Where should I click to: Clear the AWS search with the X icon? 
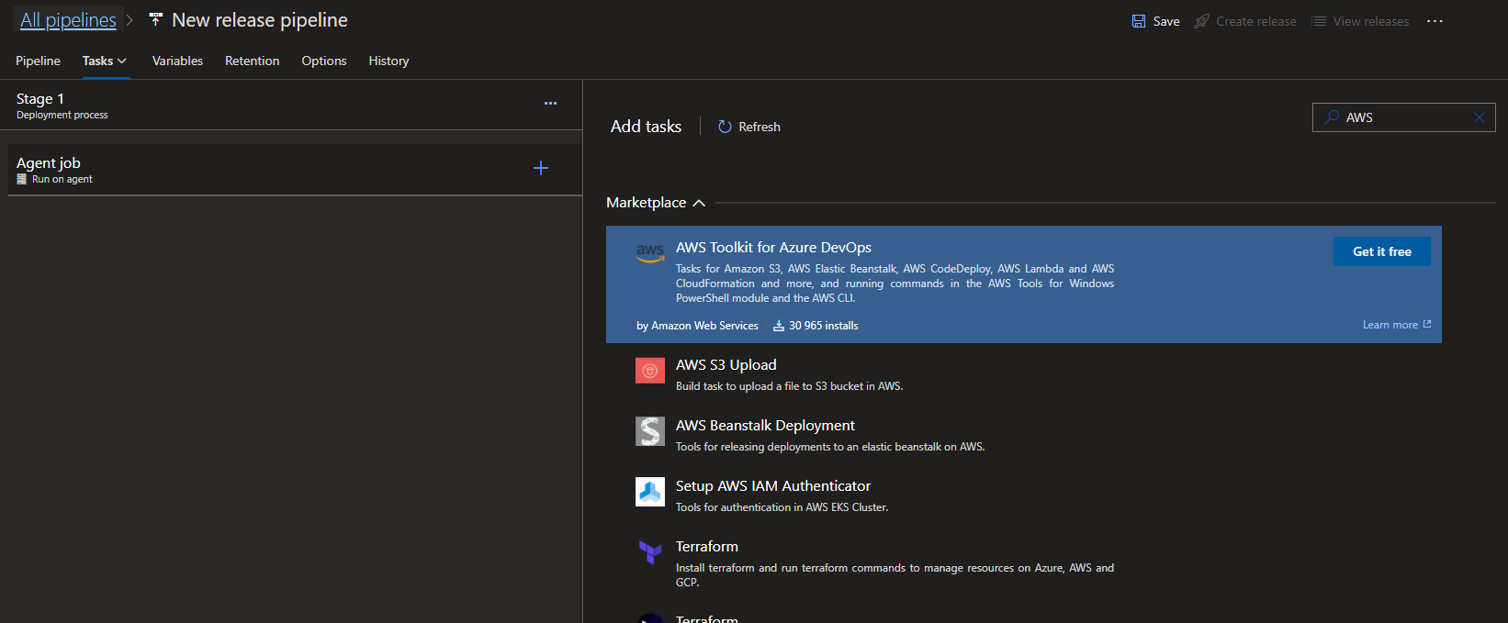1479,117
